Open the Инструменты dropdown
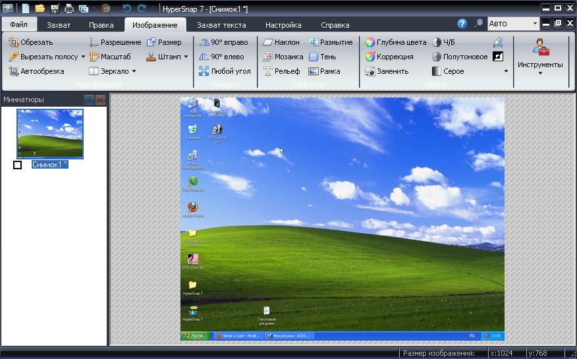Viewport: 577px width, 359px height. 540,57
